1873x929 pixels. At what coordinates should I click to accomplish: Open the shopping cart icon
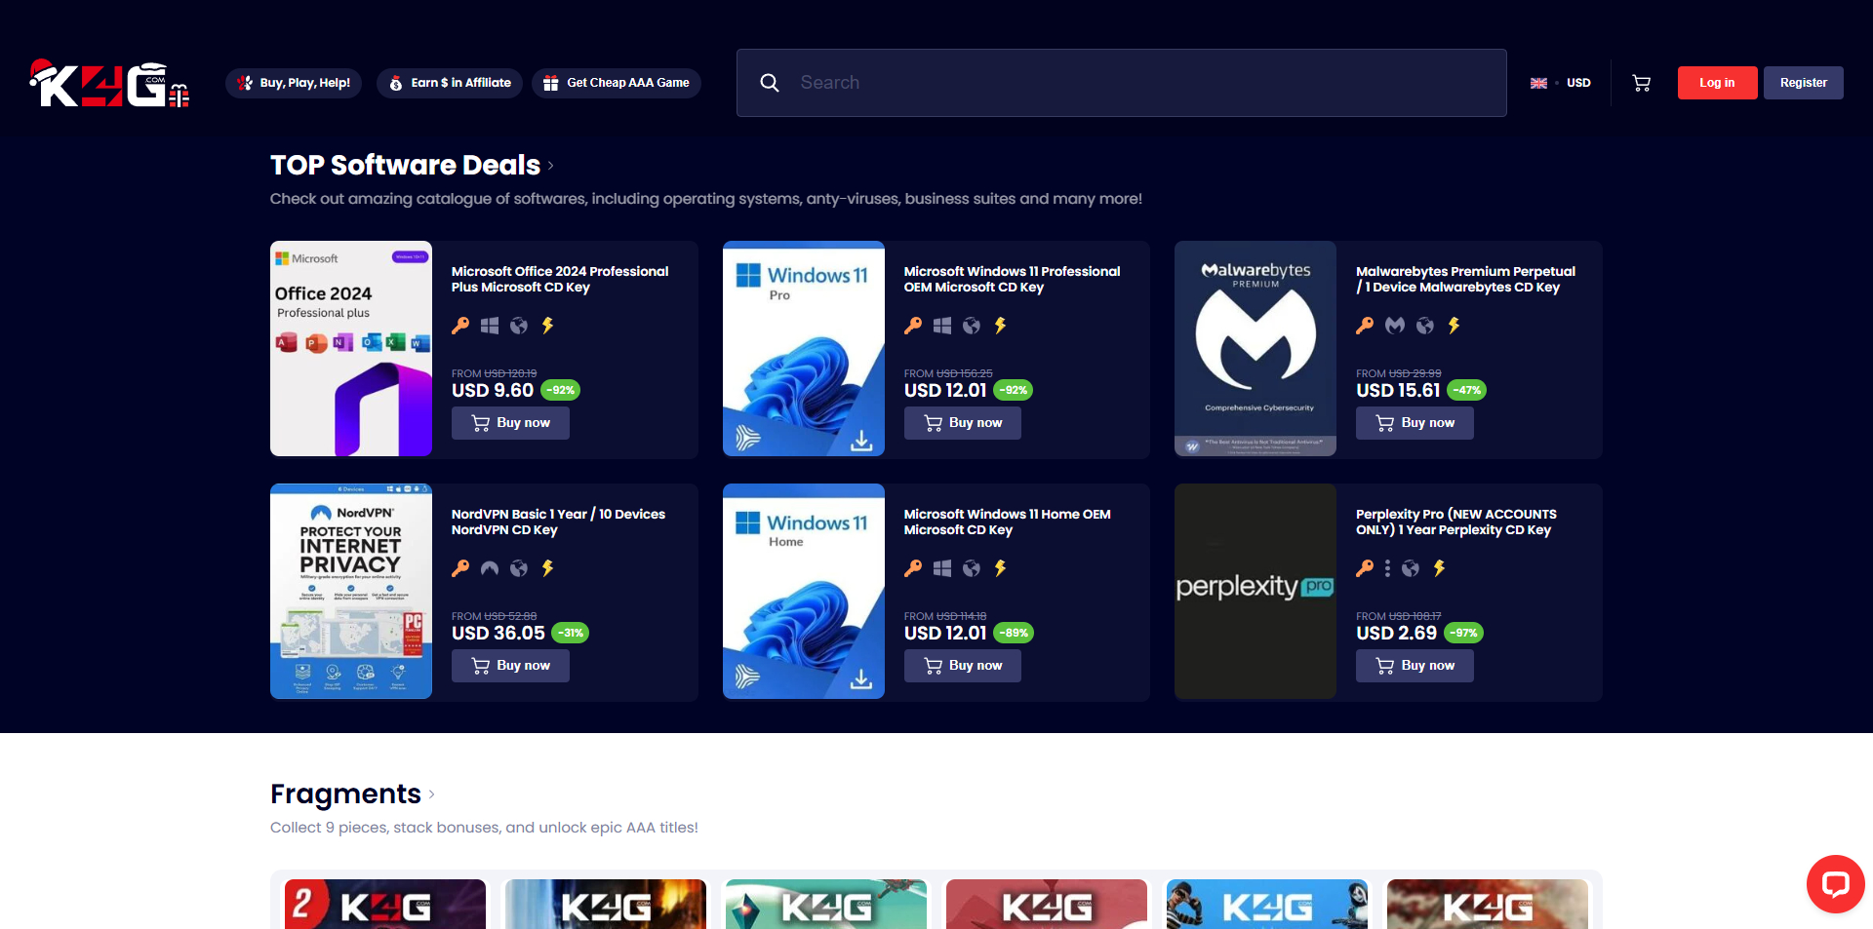pyautogui.click(x=1642, y=83)
